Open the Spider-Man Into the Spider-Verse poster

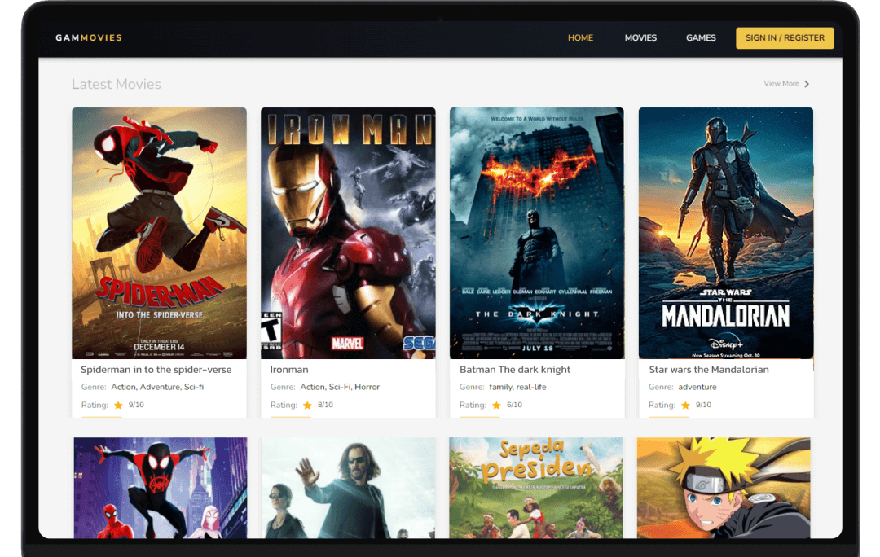click(x=159, y=233)
